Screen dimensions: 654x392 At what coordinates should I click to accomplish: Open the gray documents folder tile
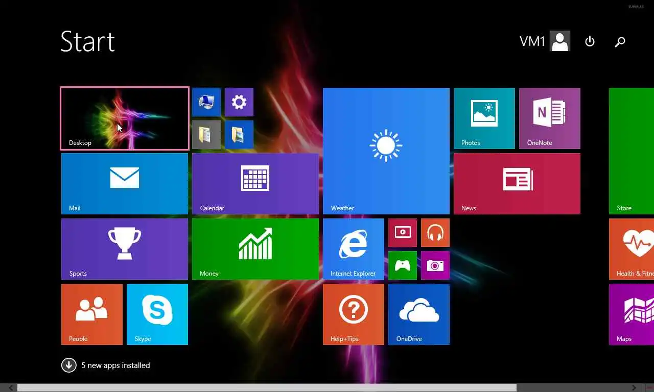206,135
